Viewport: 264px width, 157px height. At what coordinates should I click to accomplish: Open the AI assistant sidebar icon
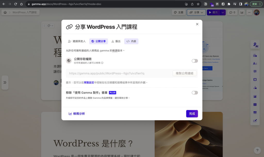tap(255, 45)
